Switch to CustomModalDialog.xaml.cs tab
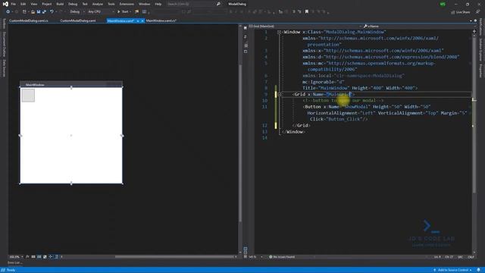This screenshot has width=485, height=273. click(x=29, y=20)
